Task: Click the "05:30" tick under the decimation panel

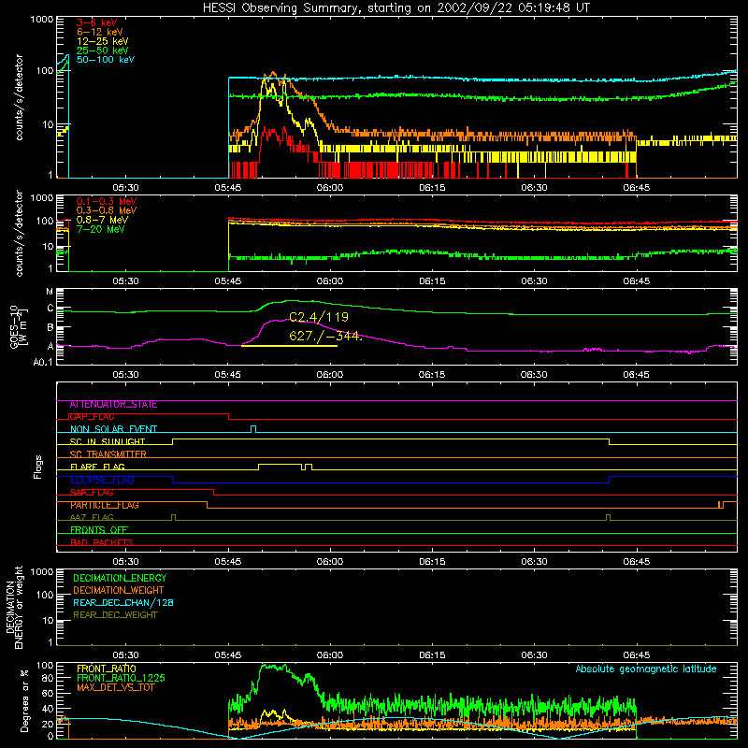Action: coord(125,655)
